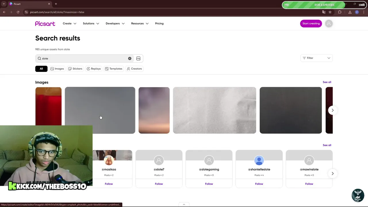Switch to the Images tab
The width and height of the screenshot is (368, 207).
pos(57,69)
